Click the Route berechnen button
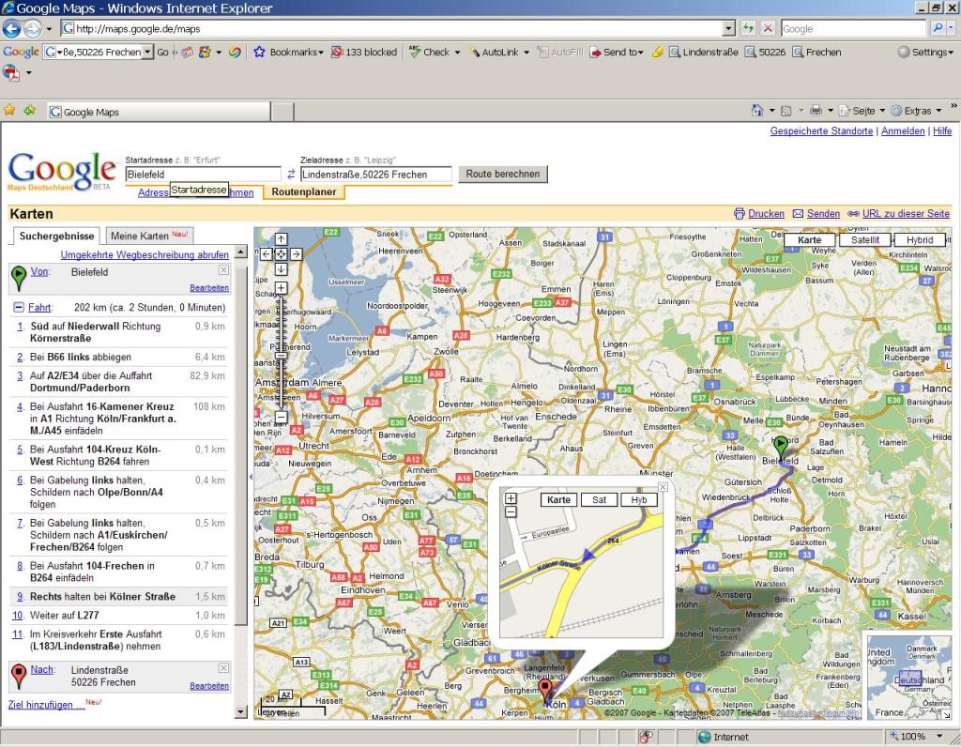 [503, 175]
